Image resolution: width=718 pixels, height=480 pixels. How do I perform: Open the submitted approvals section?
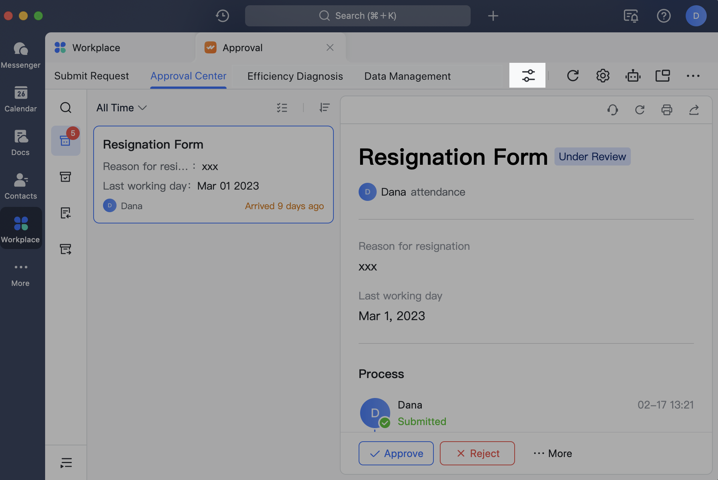pyautogui.click(x=66, y=249)
